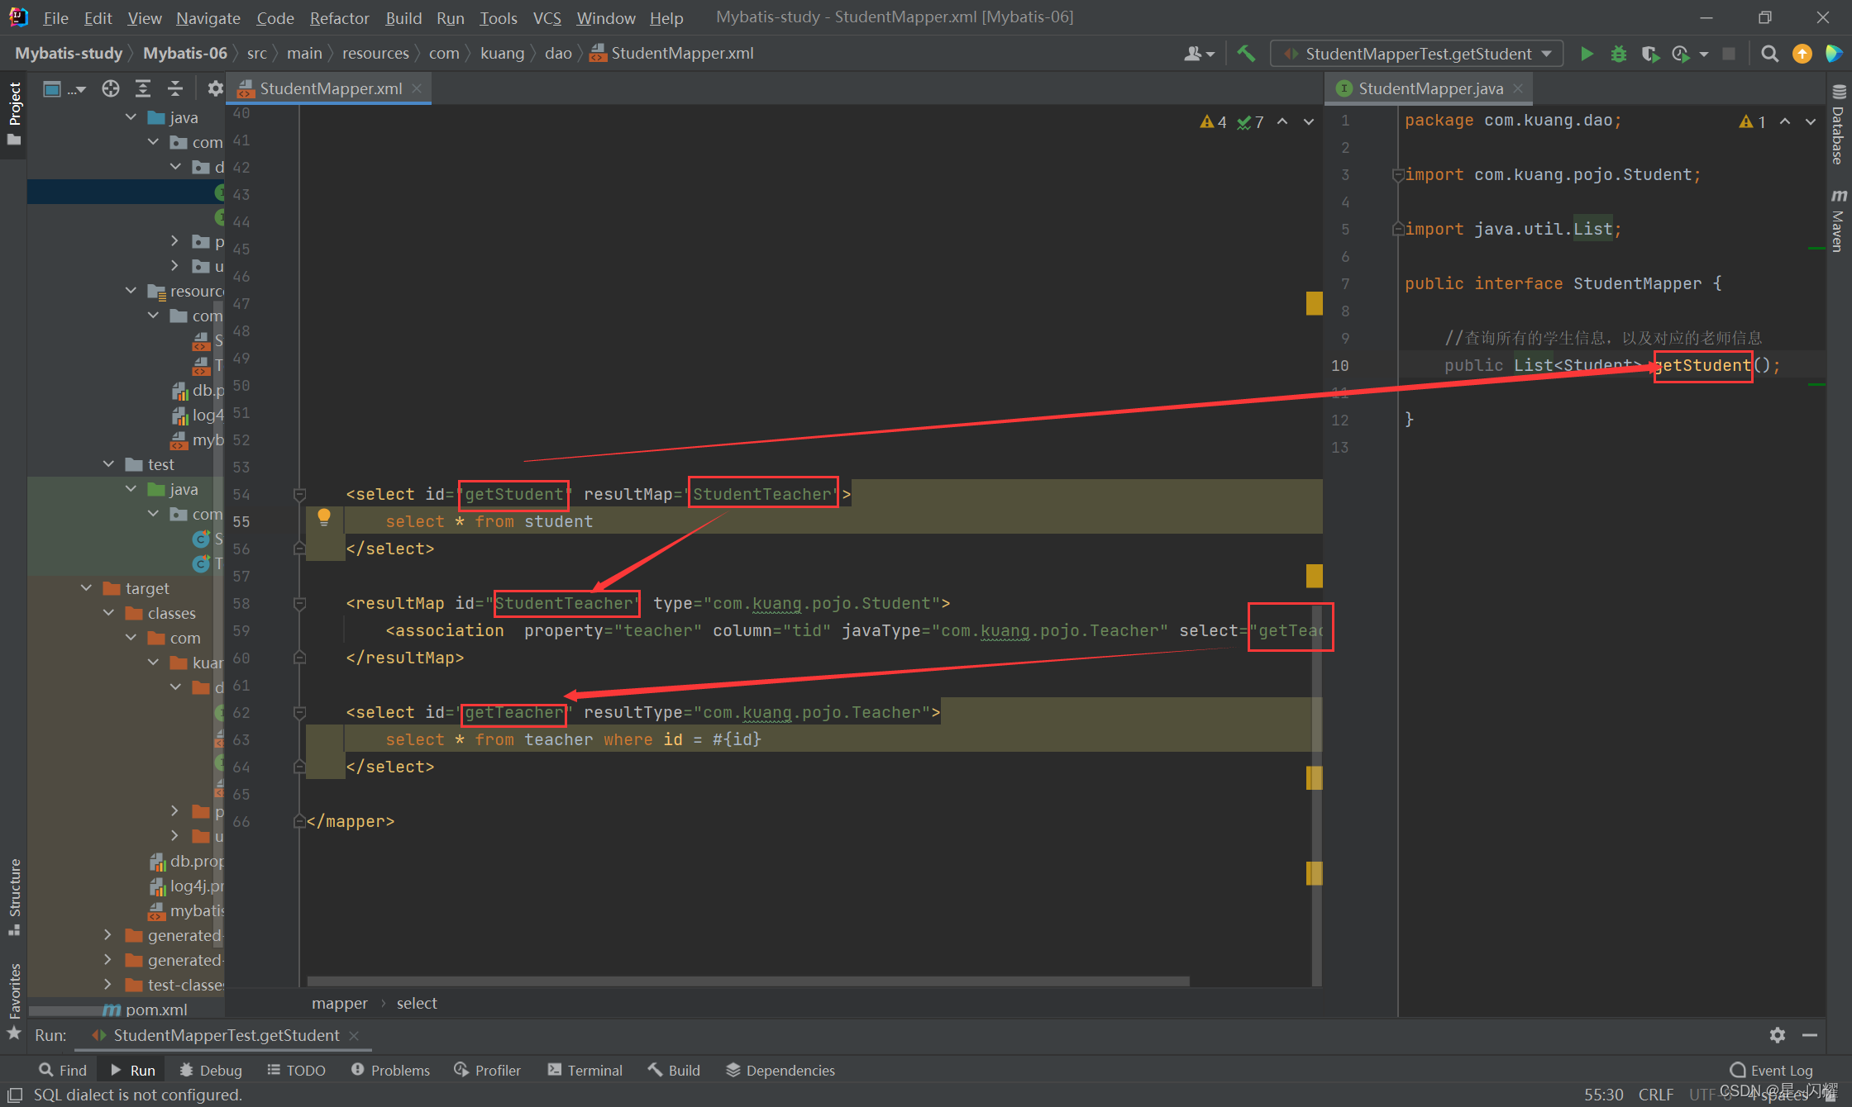
Task: Click the Debug bug icon in toolbar
Action: (x=1618, y=54)
